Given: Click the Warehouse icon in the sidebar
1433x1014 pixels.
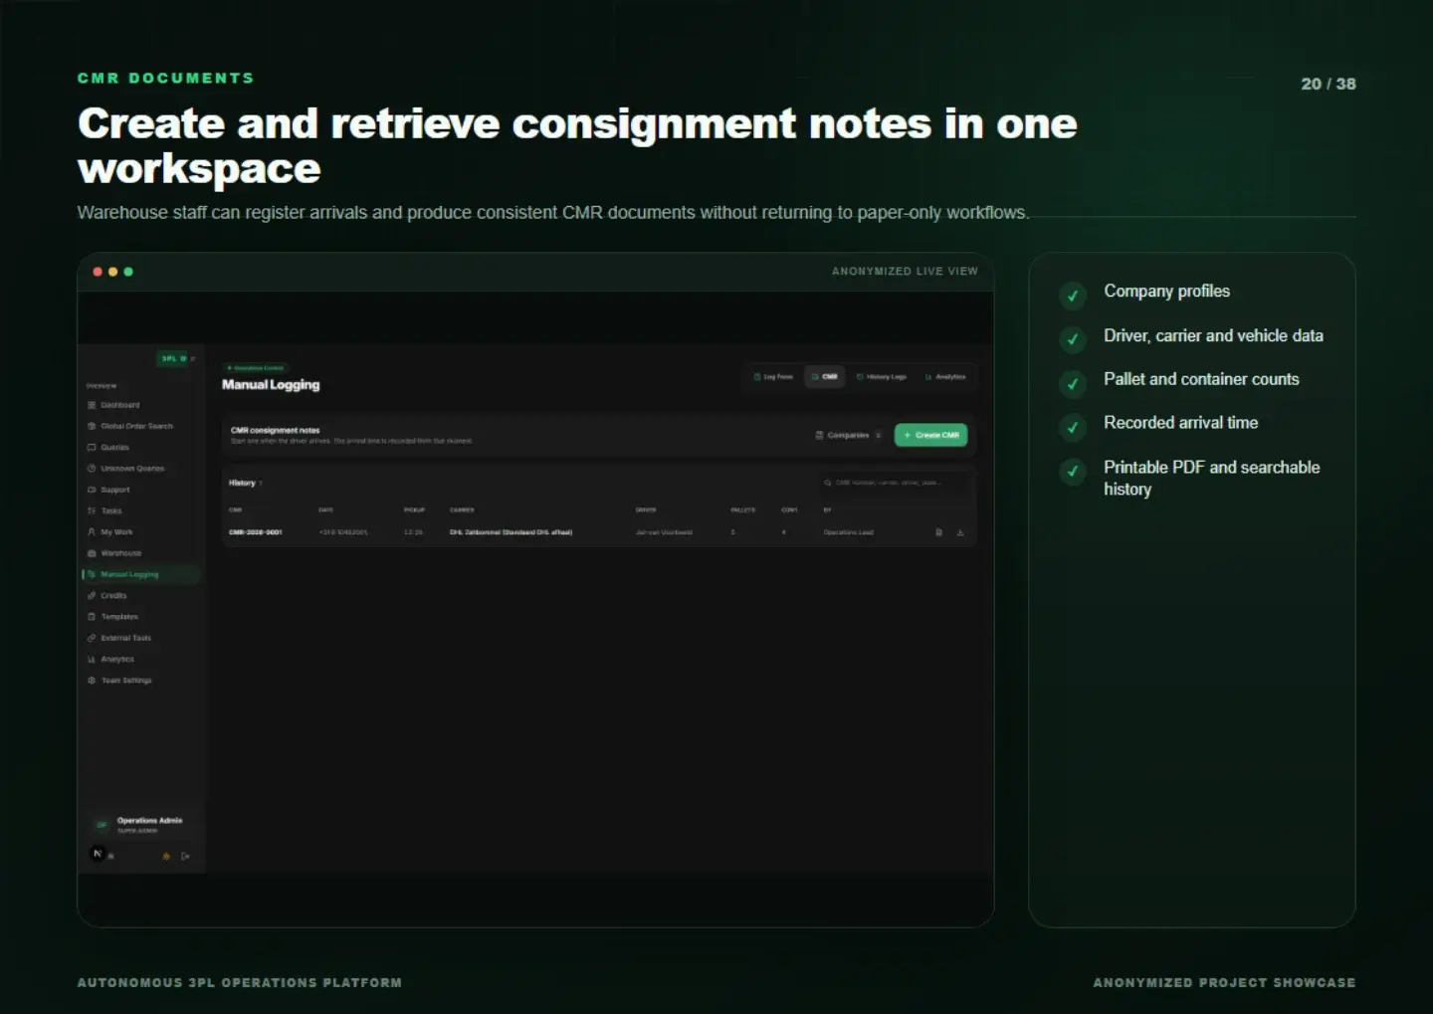Looking at the screenshot, I should (92, 553).
